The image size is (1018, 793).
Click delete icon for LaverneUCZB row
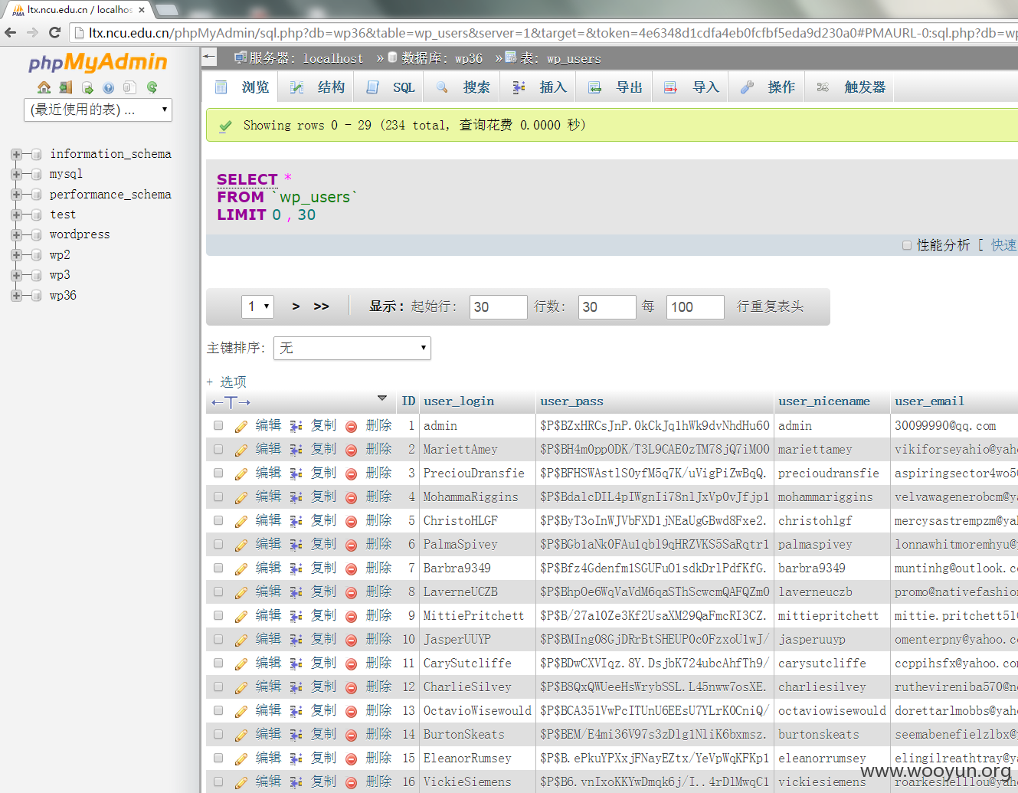pyautogui.click(x=352, y=592)
